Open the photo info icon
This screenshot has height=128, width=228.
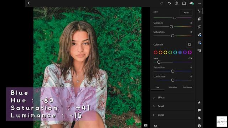pos(199,126)
